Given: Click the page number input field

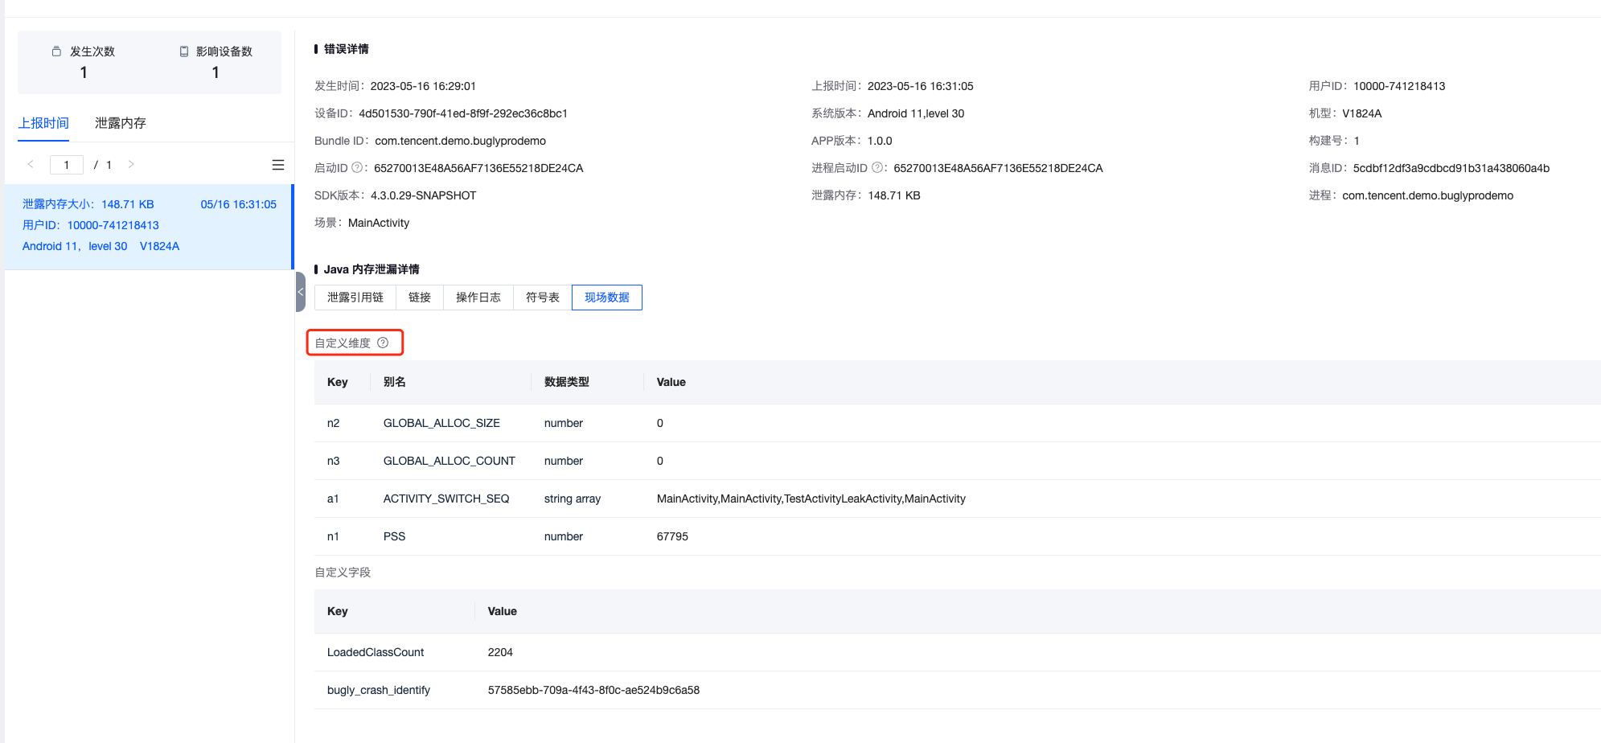Looking at the screenshot, I should pyautogui.click(x=67, y=165).
